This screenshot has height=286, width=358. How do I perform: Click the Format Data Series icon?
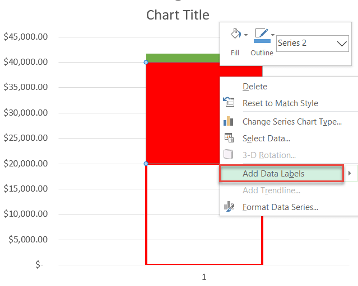229,207
